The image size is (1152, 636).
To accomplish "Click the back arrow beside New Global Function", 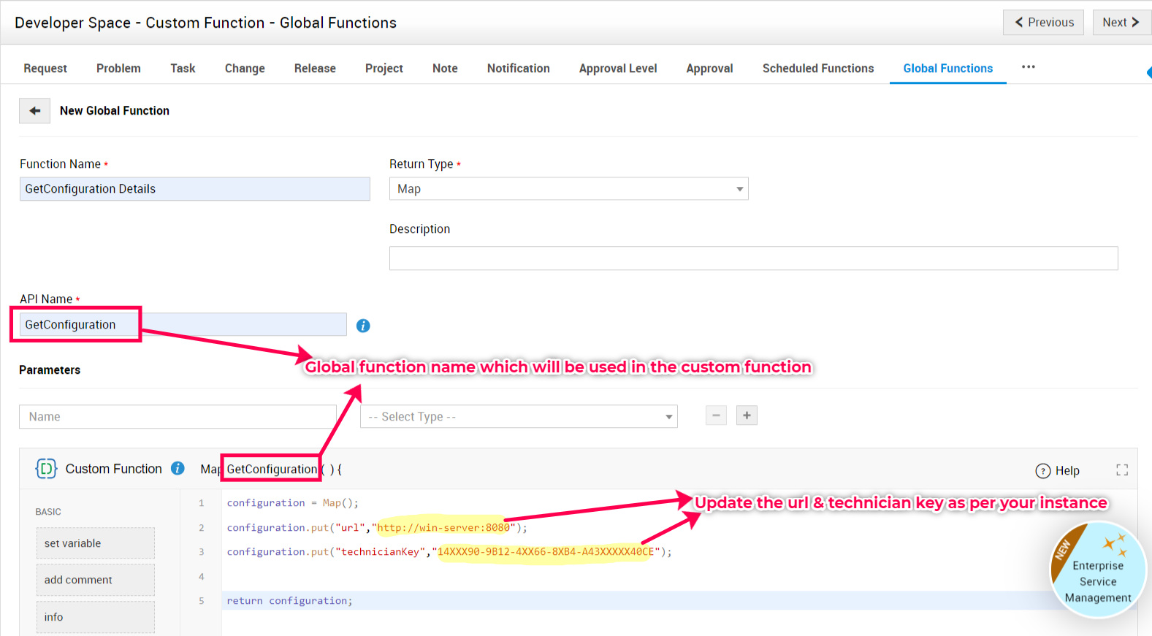I will click(34, 111).
